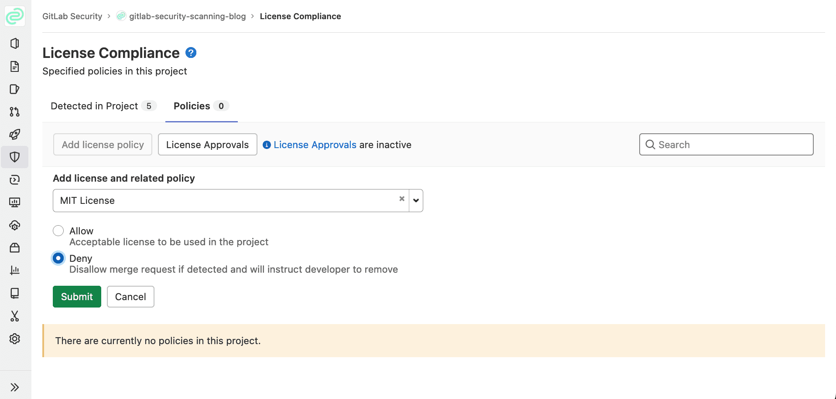The image size is (836, 399).
Task: Open the Settings gear in sidebar
Action: click(x=15, y=338)
